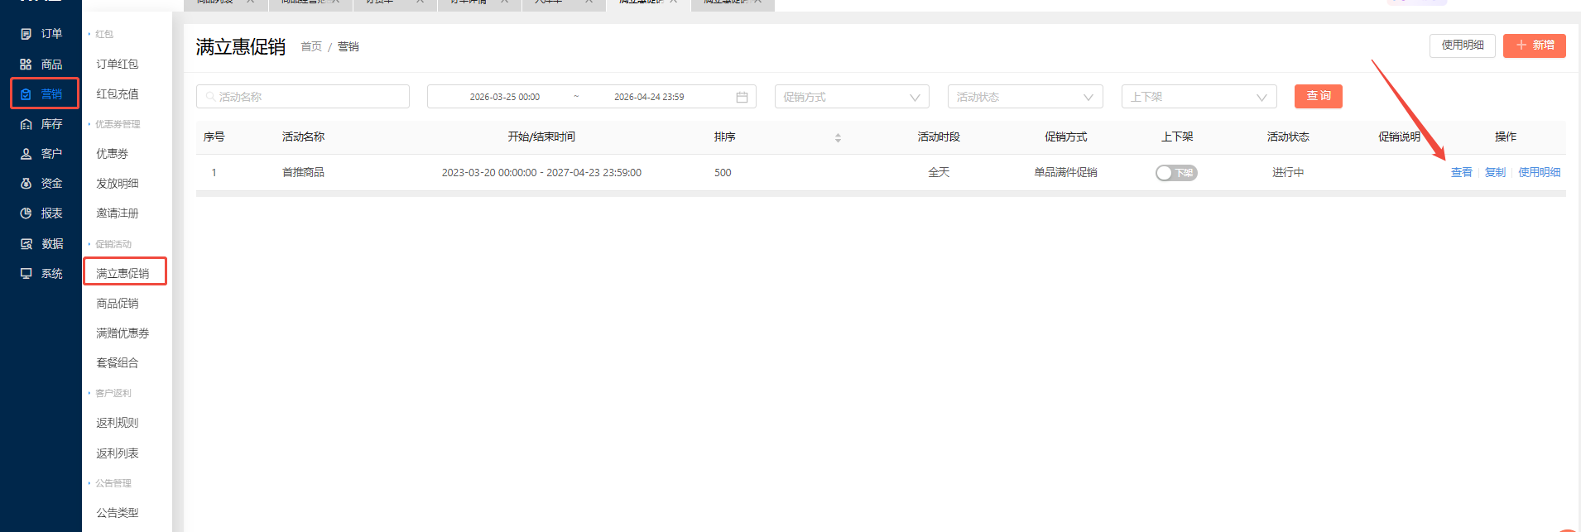The width and height of the screenshot is (1581, 532).
Task: Click the 进行中 status cell
Action: click(x=1288, y=172)
